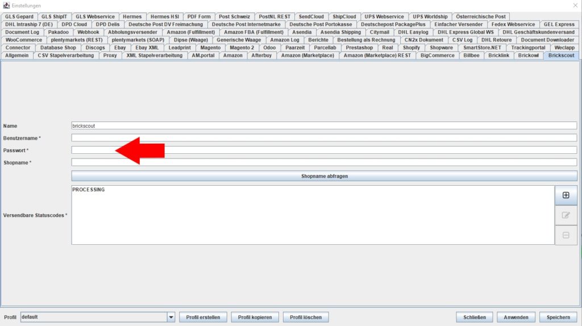This screenshot has height=326, width=582.
Task: Click the Einstellungen window app icon
Action: [6, 5]
